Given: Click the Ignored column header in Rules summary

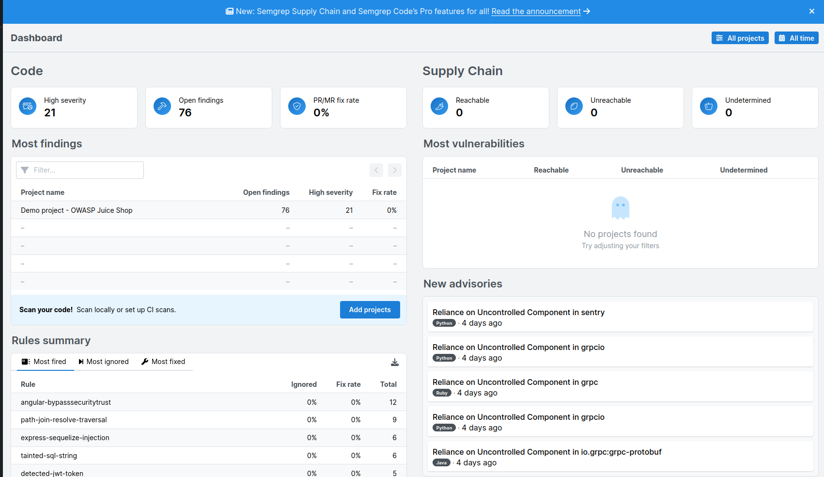Looking at the screenshot, I should 304,384.
